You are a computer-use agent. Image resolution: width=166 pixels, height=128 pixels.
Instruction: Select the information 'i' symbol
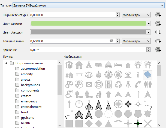(138, 75)
